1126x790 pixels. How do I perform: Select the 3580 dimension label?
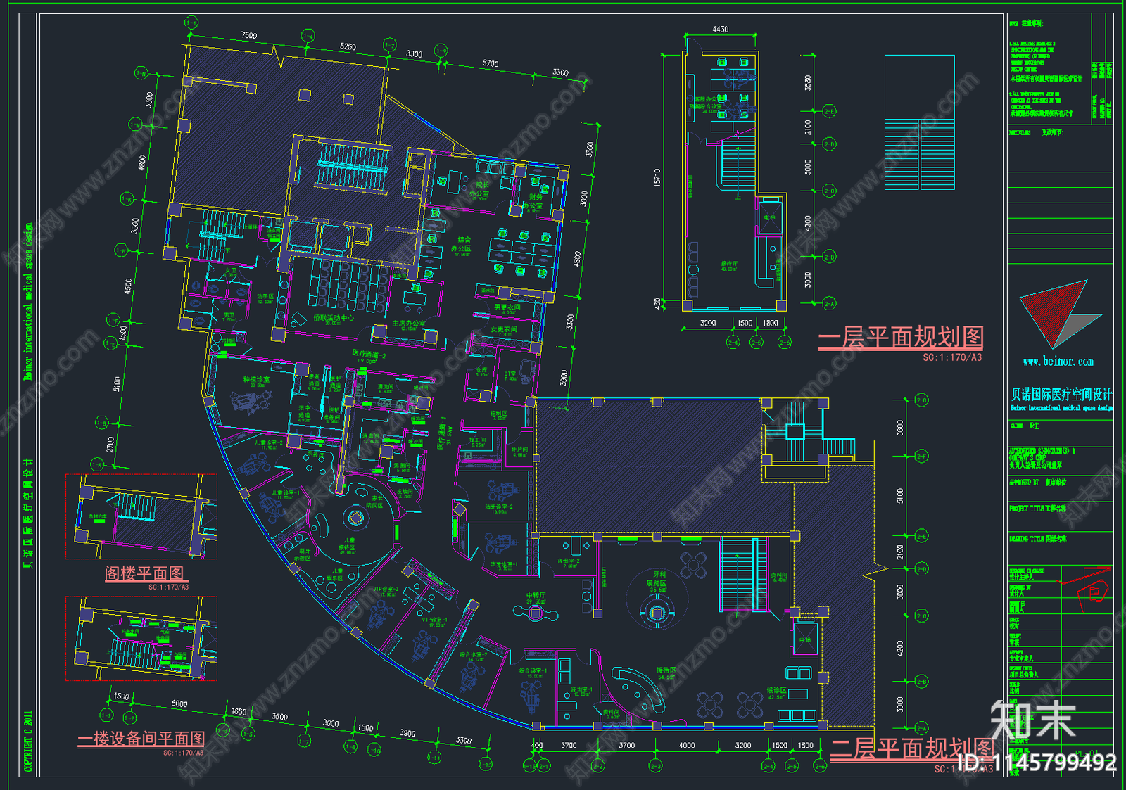[x=808, y=83]
